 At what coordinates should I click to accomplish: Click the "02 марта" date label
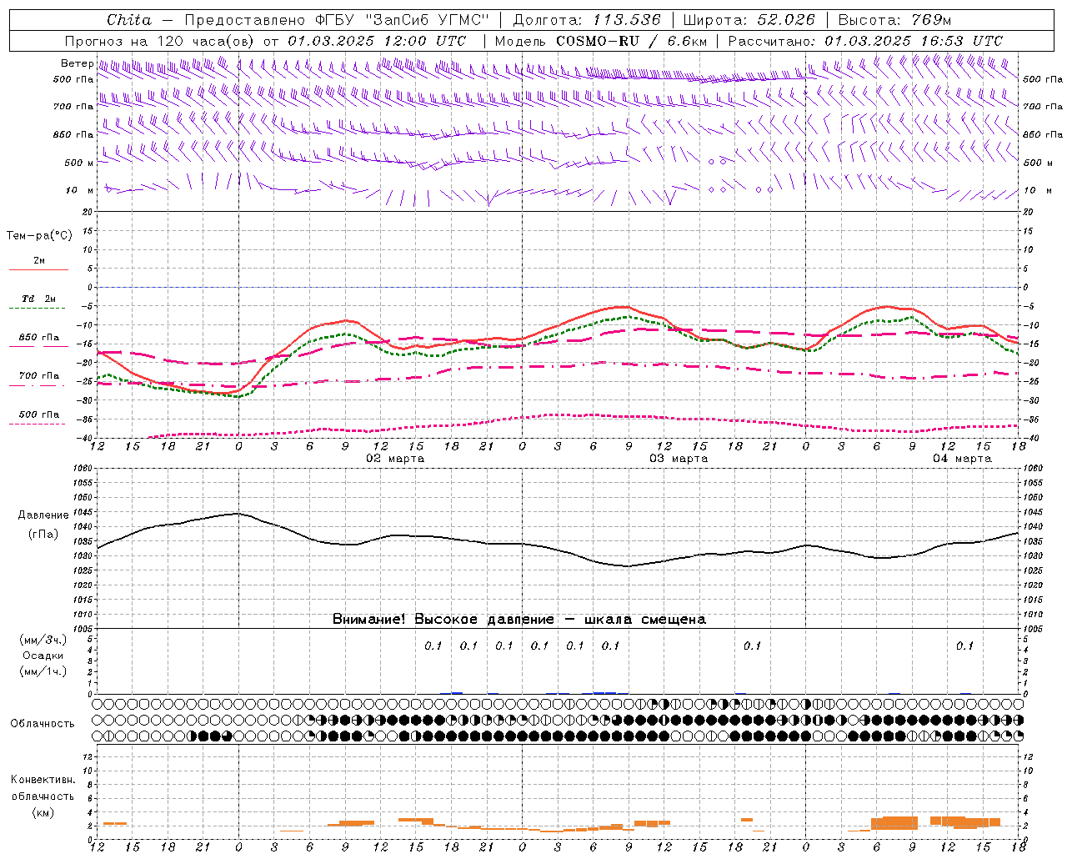395,459
